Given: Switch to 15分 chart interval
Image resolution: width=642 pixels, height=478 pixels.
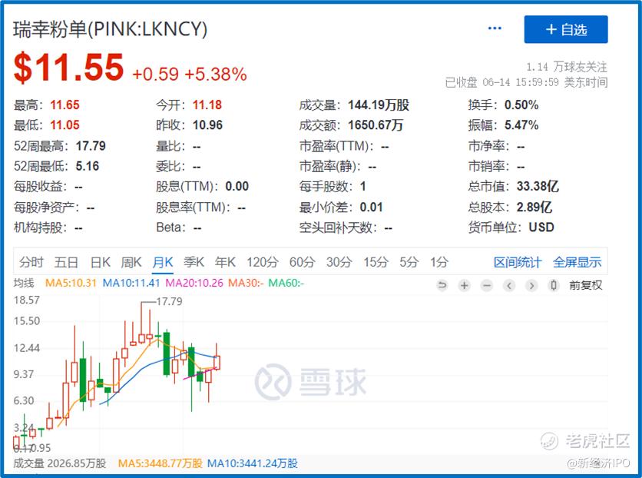Looking at the screenshot, I should tap(376, 262).
